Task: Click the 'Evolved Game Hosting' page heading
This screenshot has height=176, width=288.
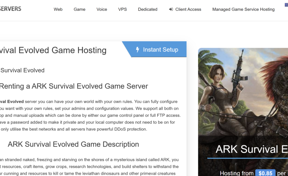Action: click(53, 50)
